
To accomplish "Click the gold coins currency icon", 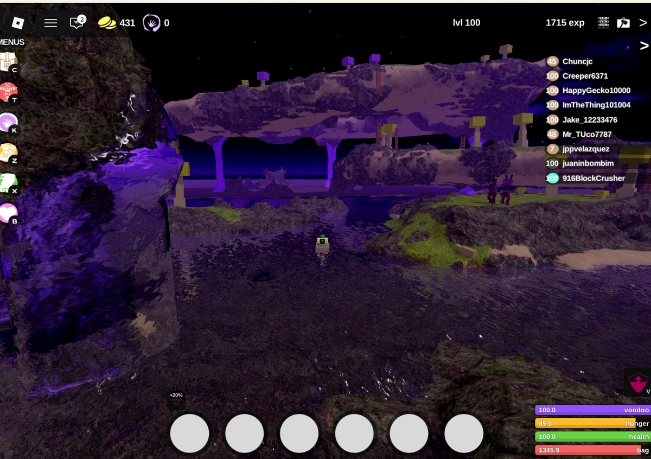I will (x=107, y=23).
